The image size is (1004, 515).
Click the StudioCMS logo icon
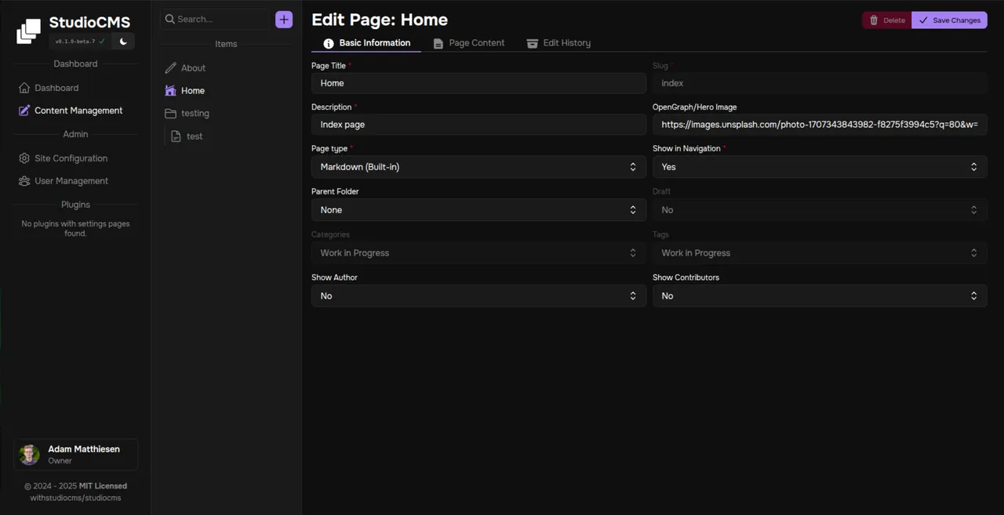tap(28, 31)
